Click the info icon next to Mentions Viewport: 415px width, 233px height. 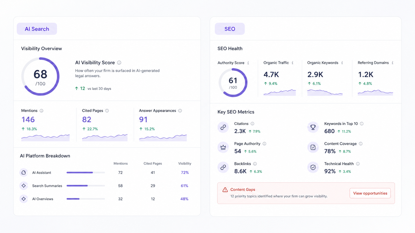point(41,111)
